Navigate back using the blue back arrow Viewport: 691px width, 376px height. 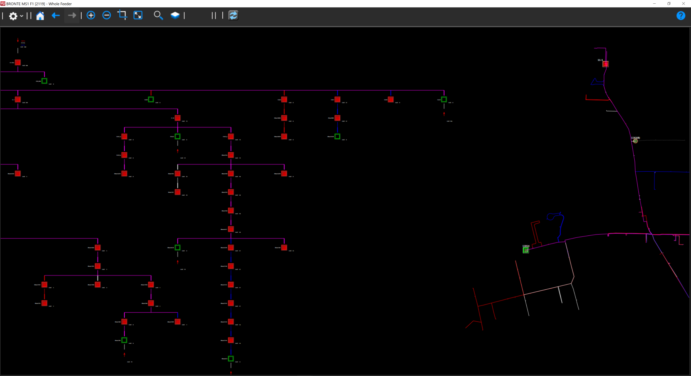(x=56, y=16)
